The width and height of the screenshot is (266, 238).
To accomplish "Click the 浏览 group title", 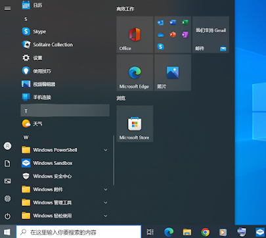I will point(121,98).
